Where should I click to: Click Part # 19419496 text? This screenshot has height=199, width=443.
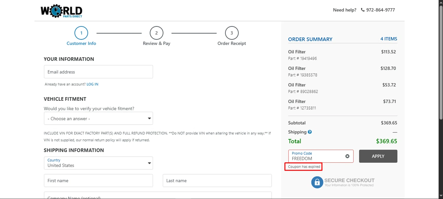pos(302,58)
